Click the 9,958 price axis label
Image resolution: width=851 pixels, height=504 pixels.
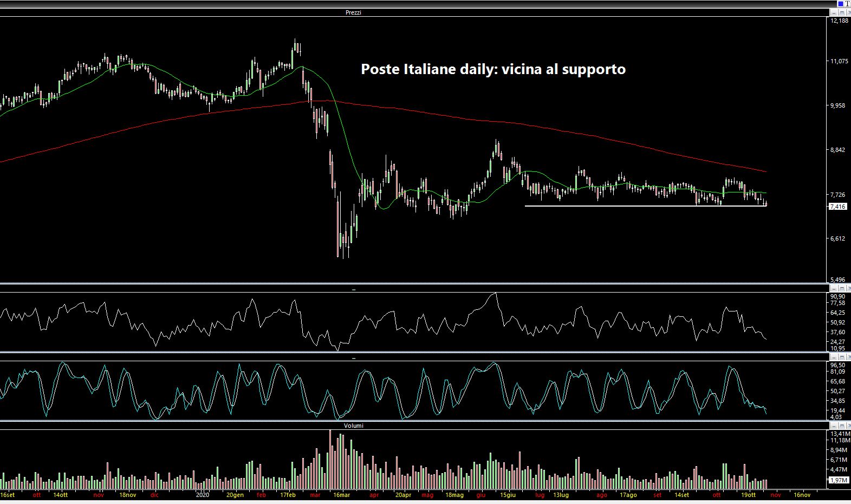point(837,105)
